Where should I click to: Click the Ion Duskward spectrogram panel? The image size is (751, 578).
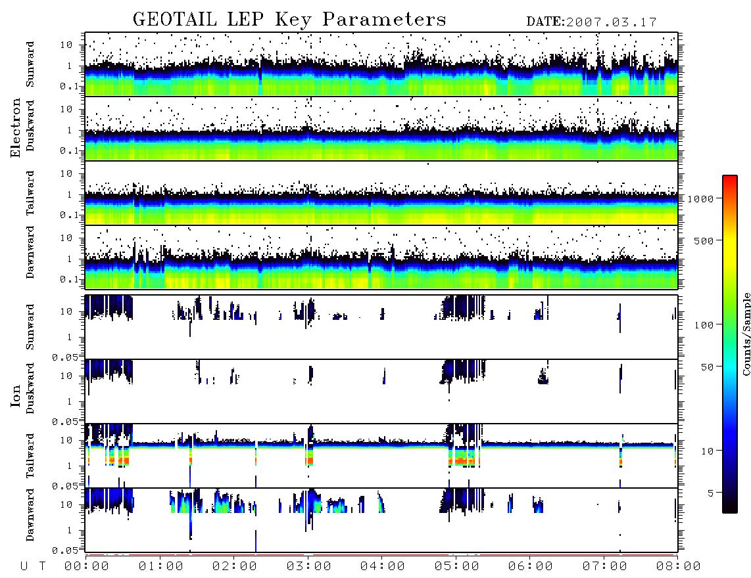381,391
